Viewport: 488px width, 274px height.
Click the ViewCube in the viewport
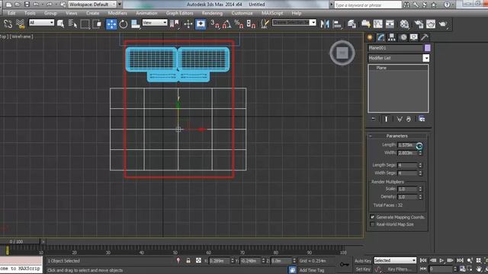tap(342, 53)
